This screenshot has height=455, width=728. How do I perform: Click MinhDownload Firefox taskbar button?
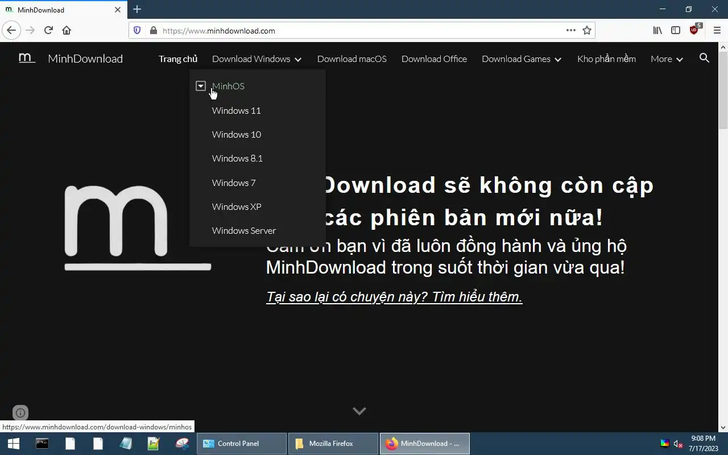pyautogui.click(x=425, y=444)
